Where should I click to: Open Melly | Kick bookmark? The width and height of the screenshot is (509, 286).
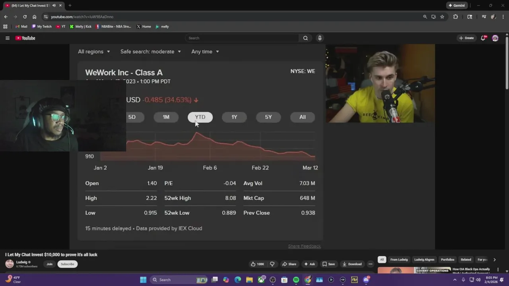pos(80,27)
